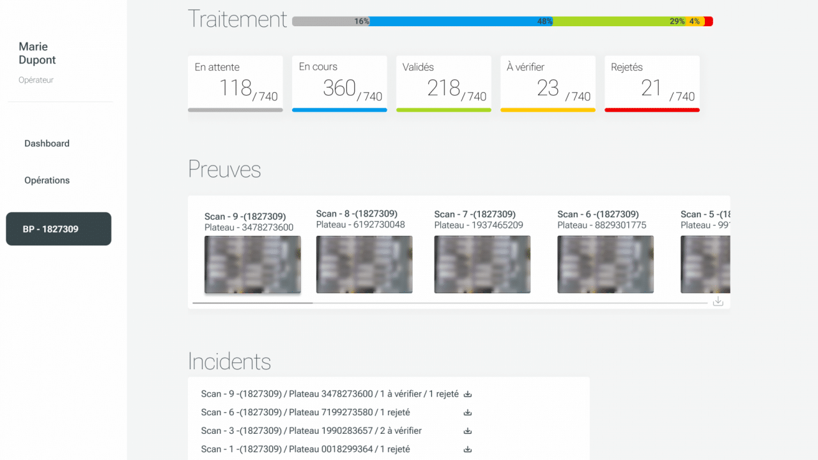
Task: Download the Scan 9 incident report
Action: point(467,394)
